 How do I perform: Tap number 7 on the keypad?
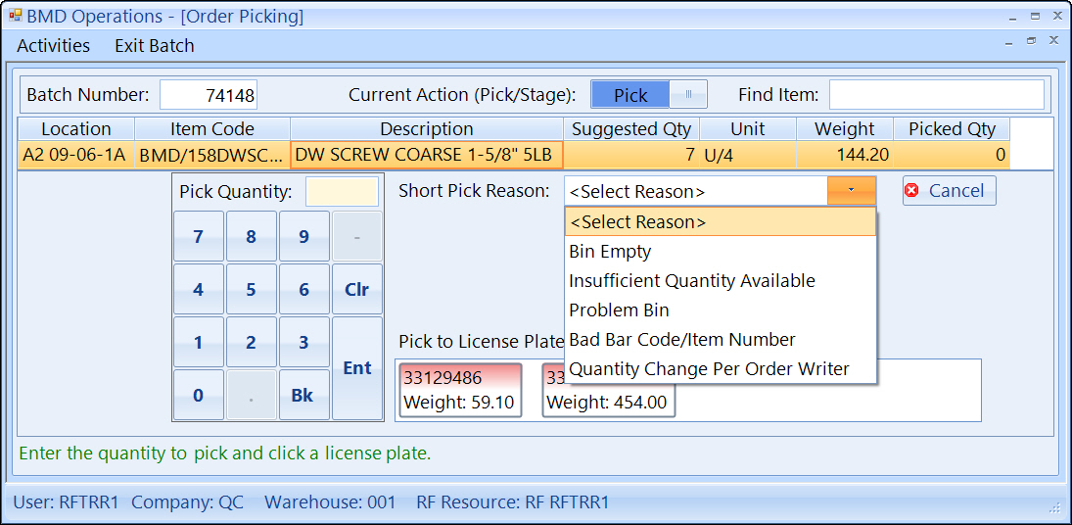click(x=199, y=237)
